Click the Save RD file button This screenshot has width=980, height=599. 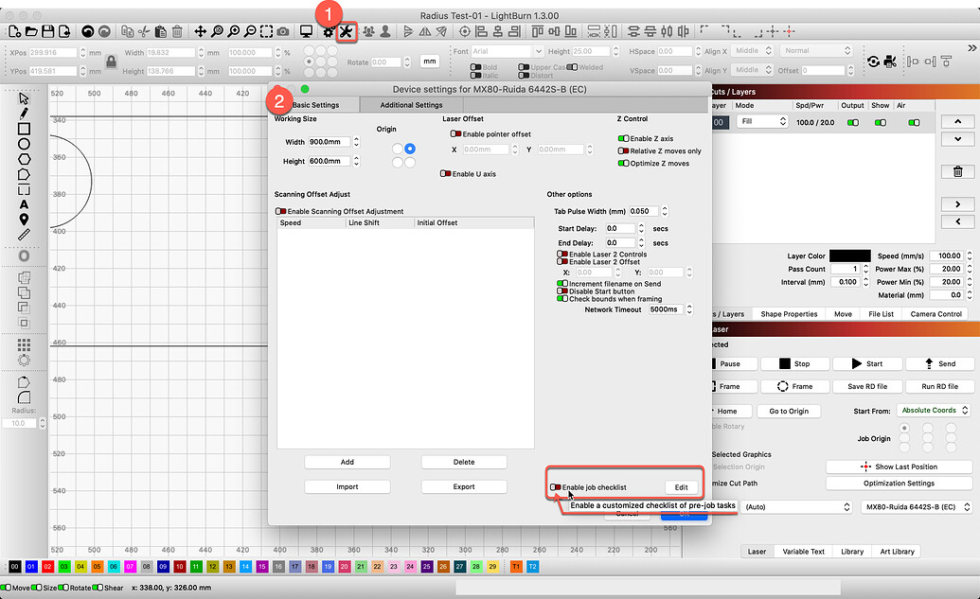(868, 386)
